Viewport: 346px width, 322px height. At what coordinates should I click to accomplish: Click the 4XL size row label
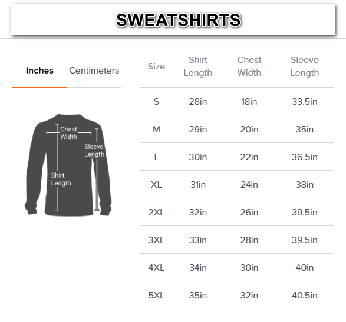(x=156, y=268)
